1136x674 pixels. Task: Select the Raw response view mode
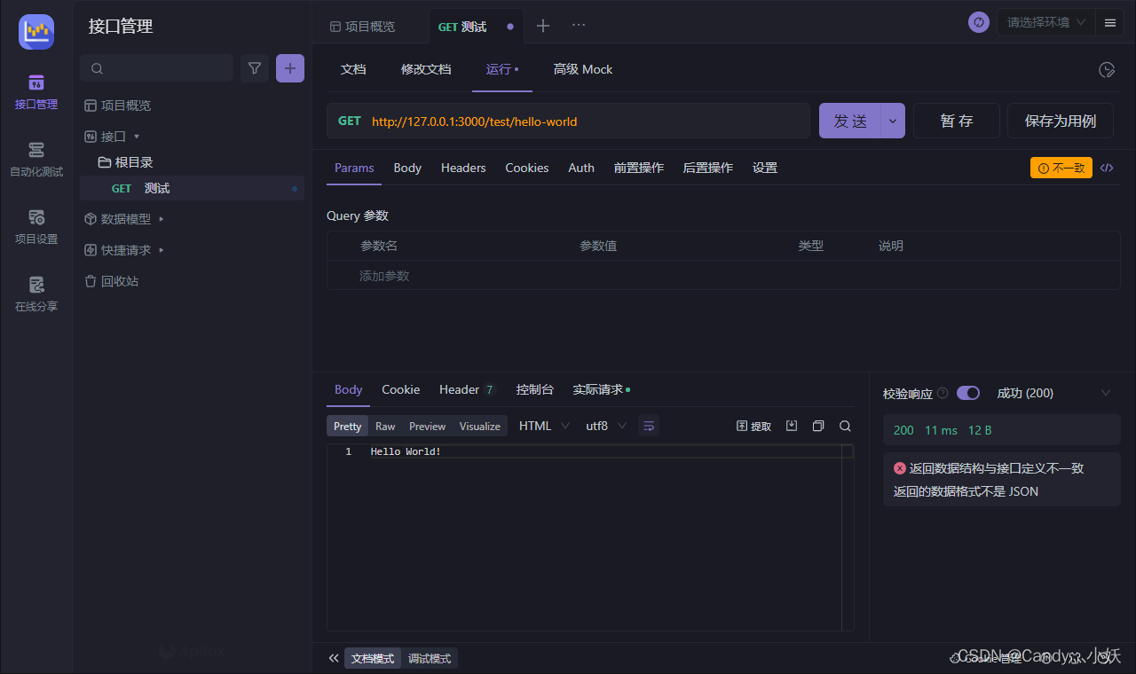tap(385, 426)
